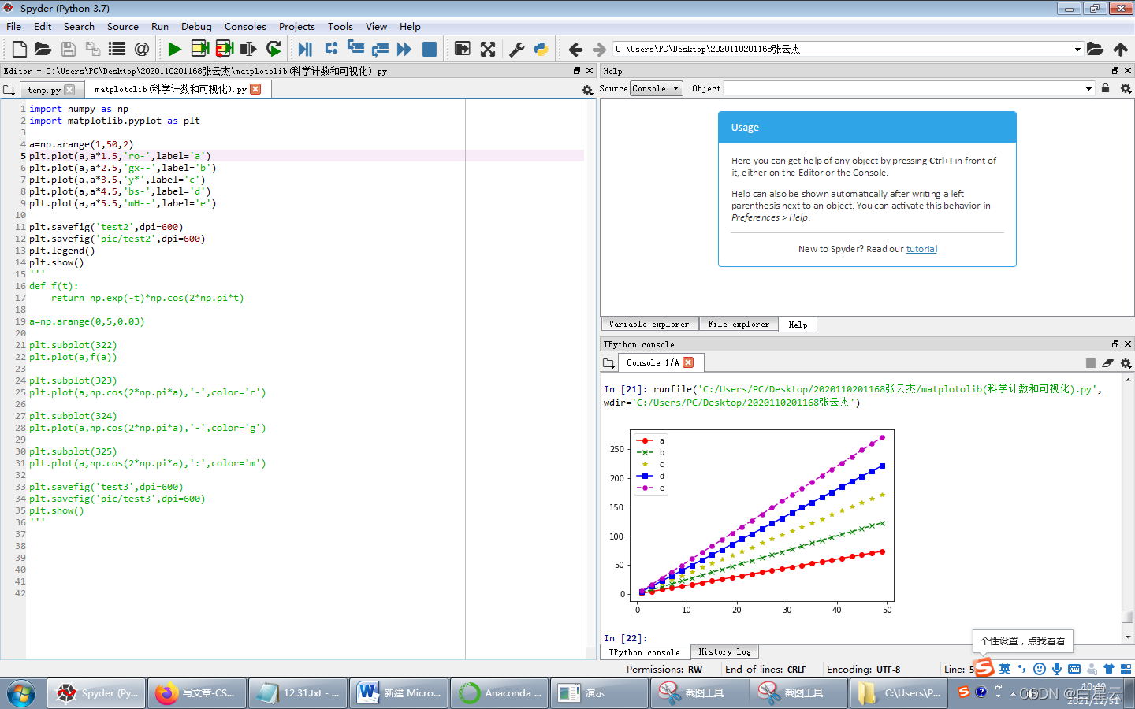Undock the Help pane

click(x=1115, y=71)
